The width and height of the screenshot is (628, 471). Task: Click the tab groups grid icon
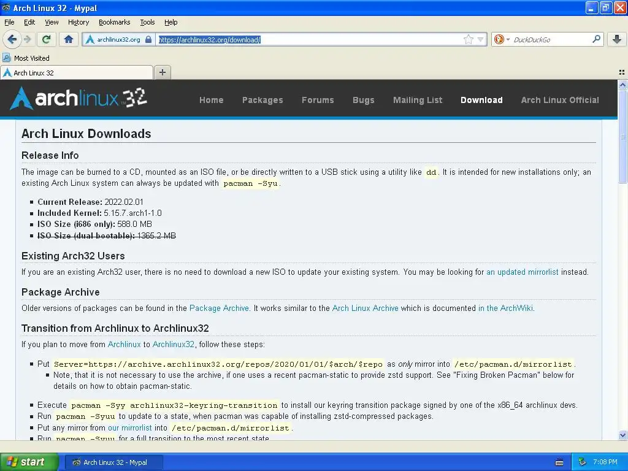pos(622,72)
